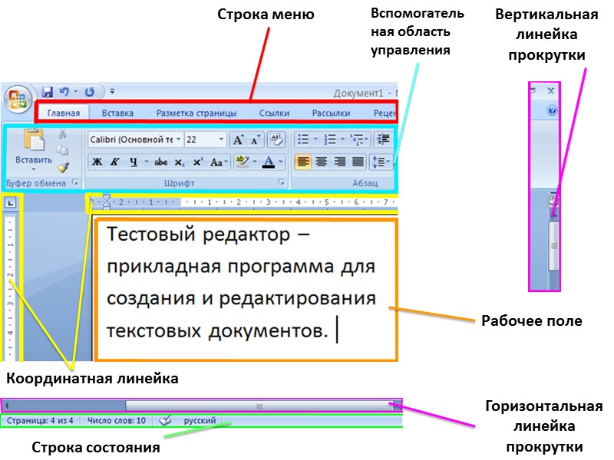
Task: Justify the text
Action: (x=358, y=162)
